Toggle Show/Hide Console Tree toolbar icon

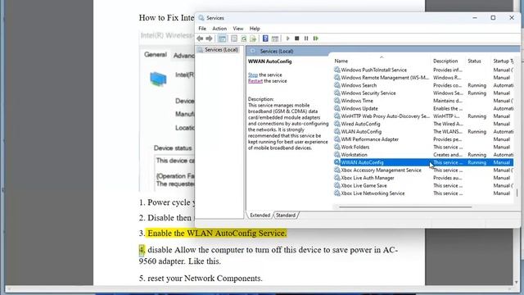(x=222, y=39)
